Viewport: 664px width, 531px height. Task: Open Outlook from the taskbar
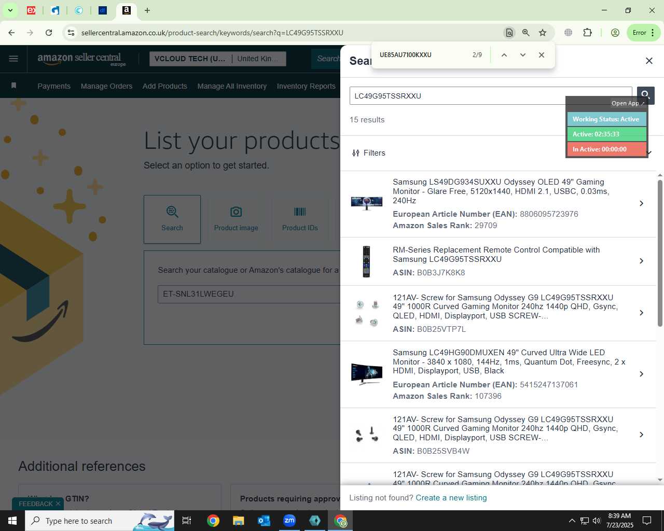pos(264,521)
